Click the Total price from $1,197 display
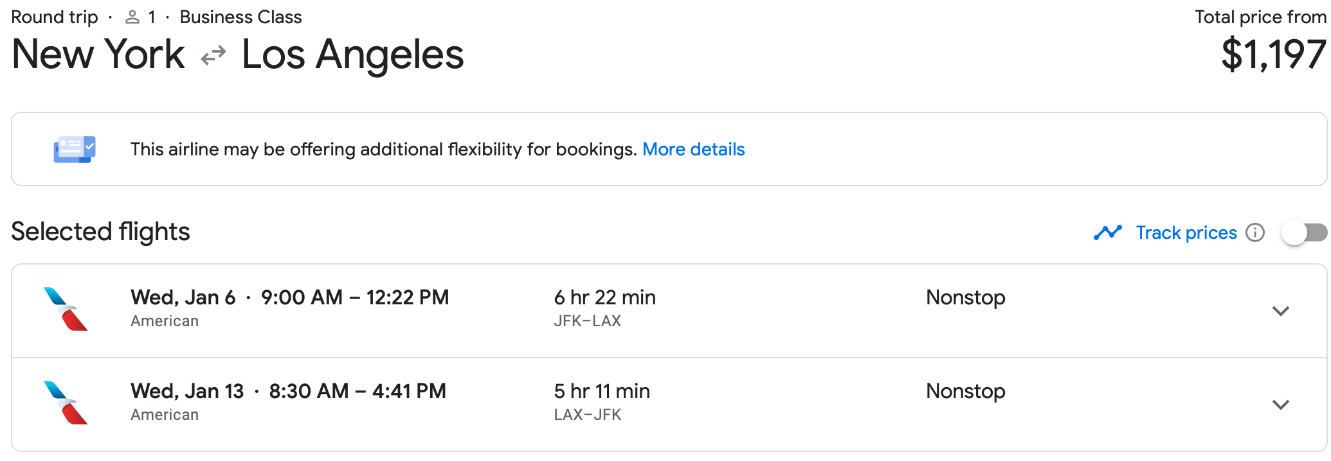Viewport: 1331px width, 461px height. click(x=1274, y=56)
